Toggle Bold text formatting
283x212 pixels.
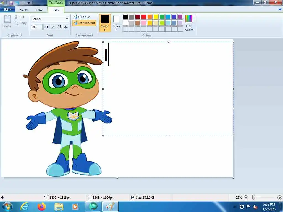(x=46, y=27)
